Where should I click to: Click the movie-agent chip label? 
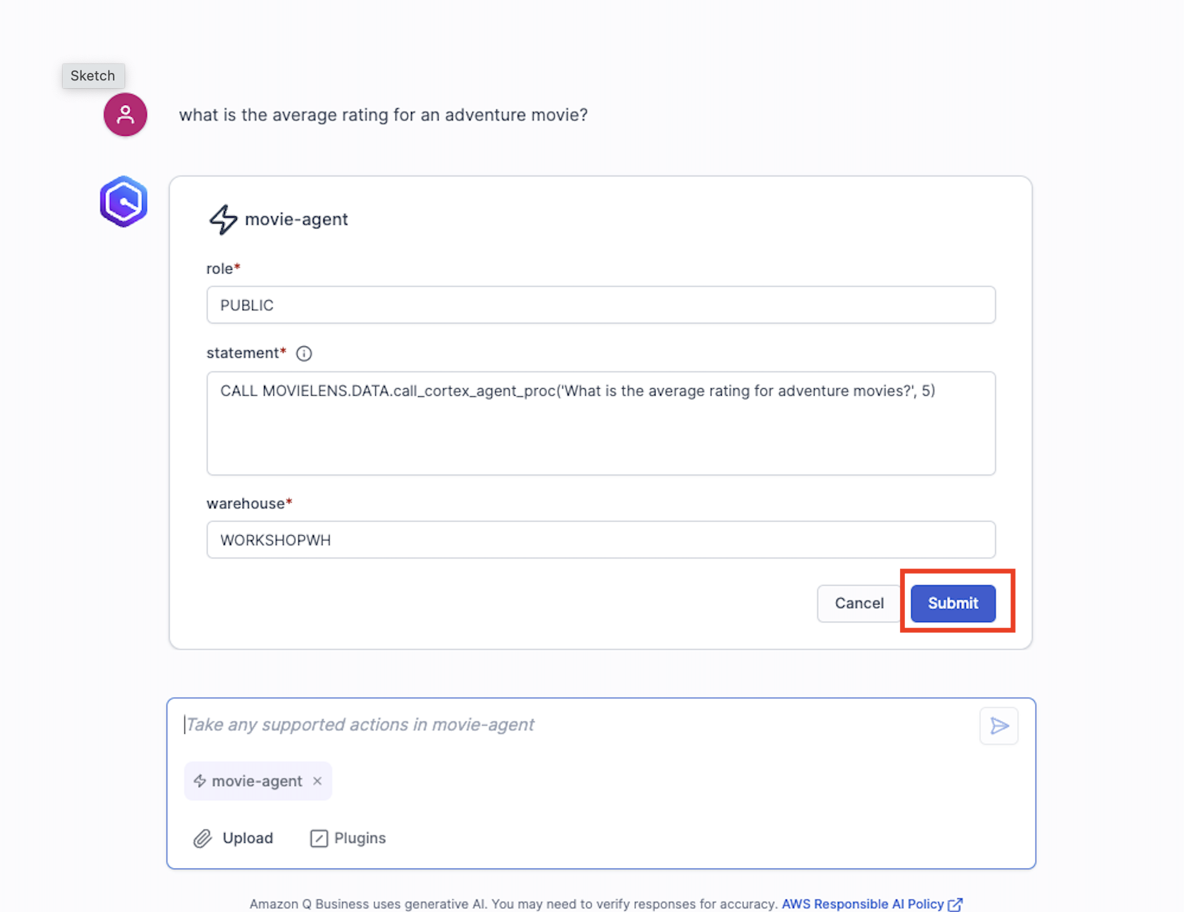pos(256,781)
